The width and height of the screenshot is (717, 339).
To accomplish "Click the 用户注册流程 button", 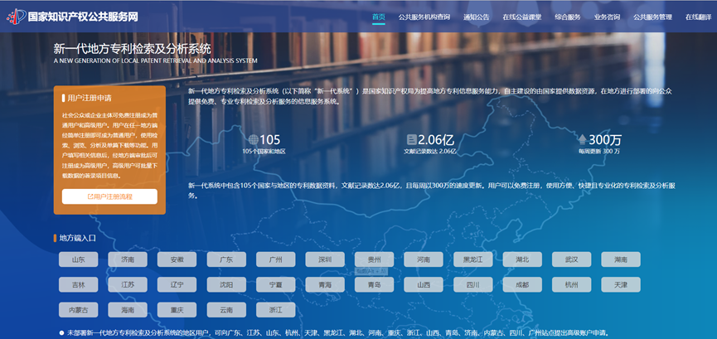I will pos(109,196).
